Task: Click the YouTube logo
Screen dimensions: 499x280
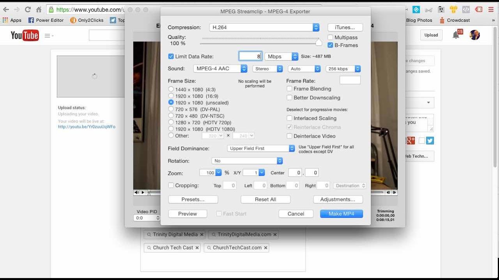Action: [25, 35]
